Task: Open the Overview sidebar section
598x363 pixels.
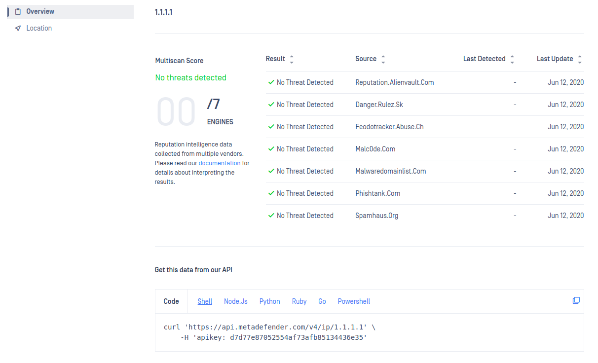Action: tap(71, 11)
